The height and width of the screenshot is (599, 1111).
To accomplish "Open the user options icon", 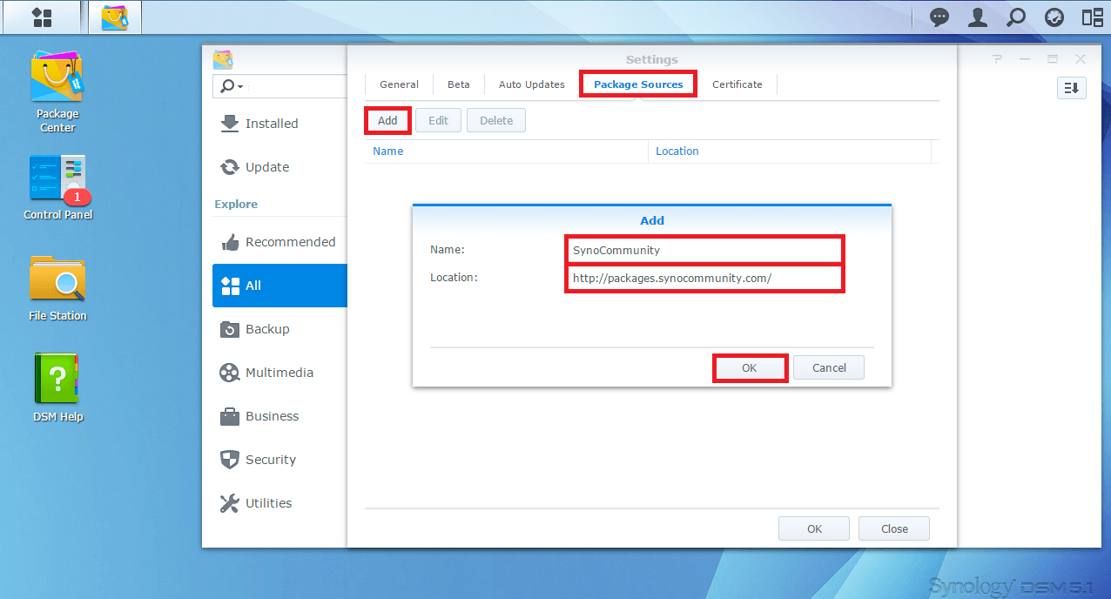I will 978,17.
